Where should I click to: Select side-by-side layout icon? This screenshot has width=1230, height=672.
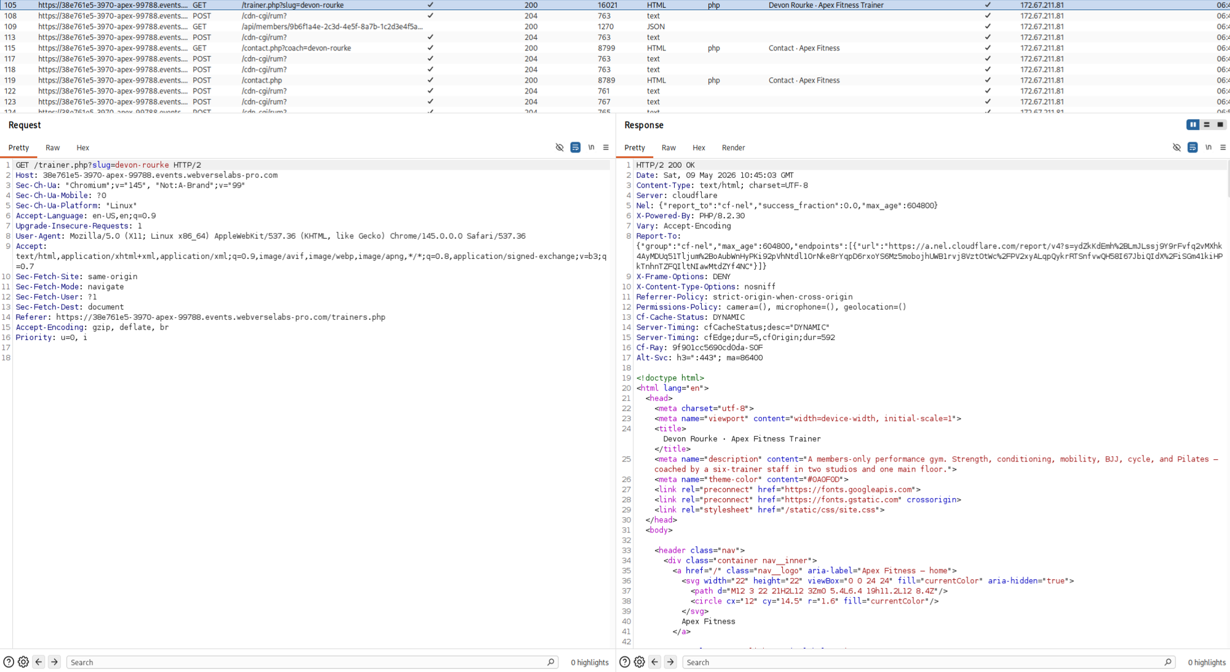click(1192, 125)
